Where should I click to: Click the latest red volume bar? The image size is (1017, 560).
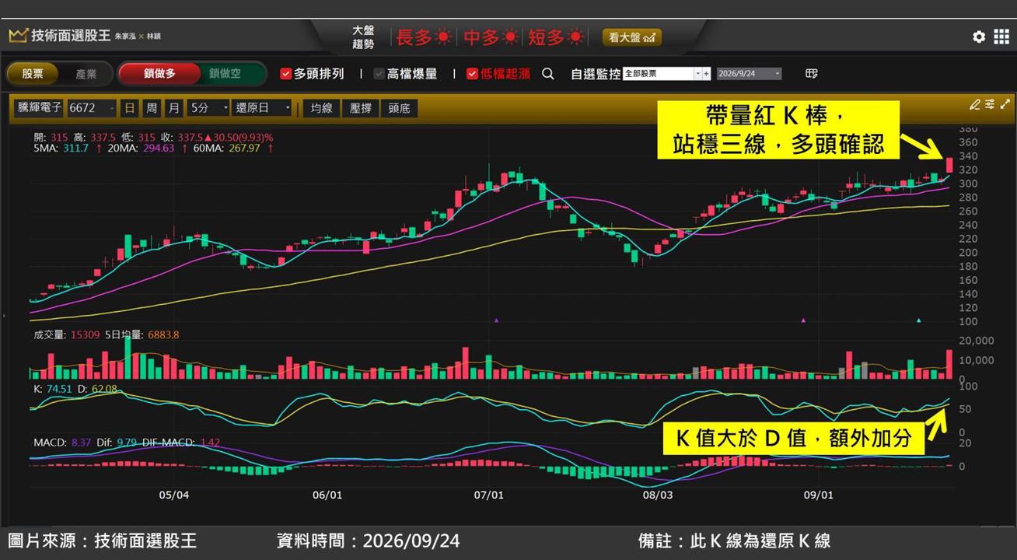[x=949, y=364]
